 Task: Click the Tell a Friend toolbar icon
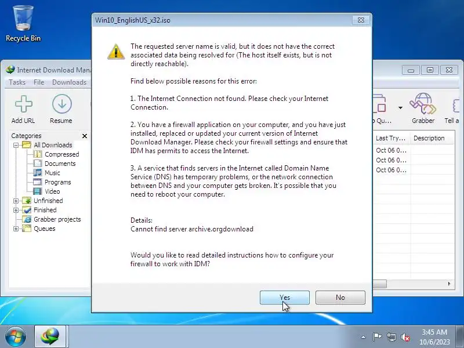point(452,110)
